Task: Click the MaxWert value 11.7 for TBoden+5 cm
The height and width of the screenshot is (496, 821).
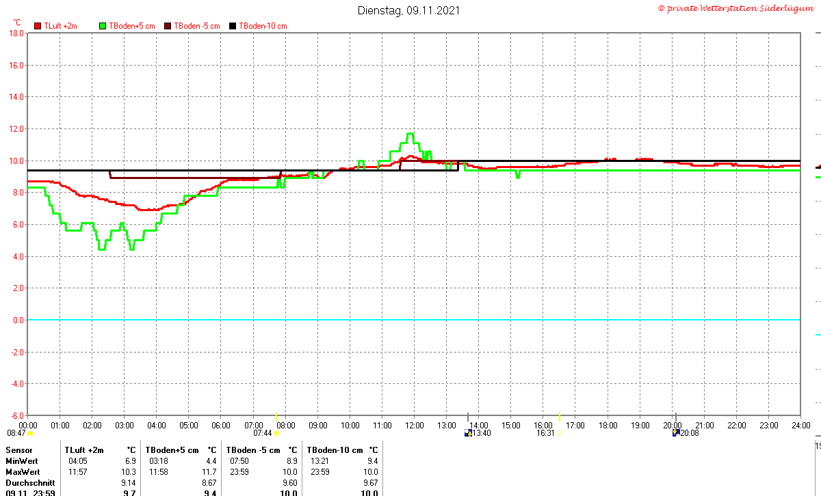Action: pos(211,472)
